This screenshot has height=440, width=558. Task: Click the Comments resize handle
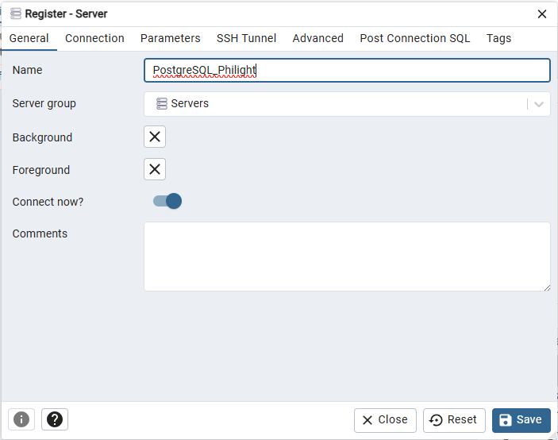pos(547,288)
